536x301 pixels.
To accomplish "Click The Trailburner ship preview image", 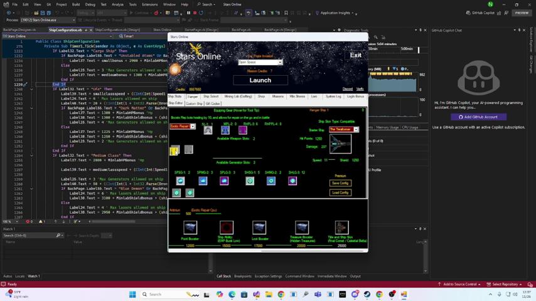I will 340,144.
